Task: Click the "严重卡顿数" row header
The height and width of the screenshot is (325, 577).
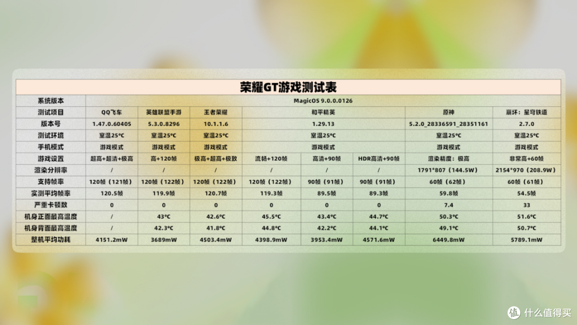Action: click(x=51, y=205)
